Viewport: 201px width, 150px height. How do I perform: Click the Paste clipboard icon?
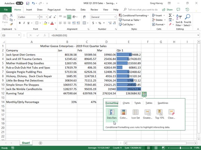click(x=5, y=17)
